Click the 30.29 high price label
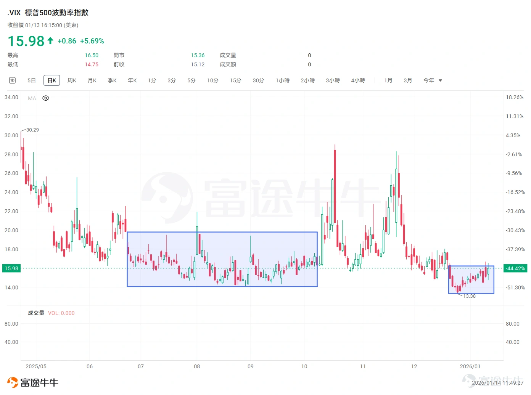This screenshot has width=531, height=395. [x=32, y=130]
